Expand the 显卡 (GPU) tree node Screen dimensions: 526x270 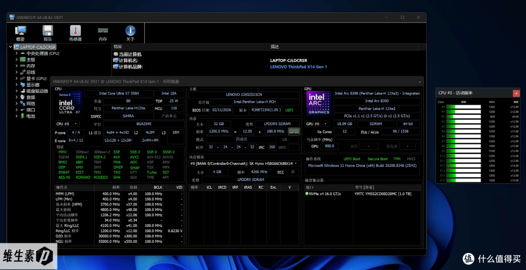pyautogui.click(x=17, y=78)
